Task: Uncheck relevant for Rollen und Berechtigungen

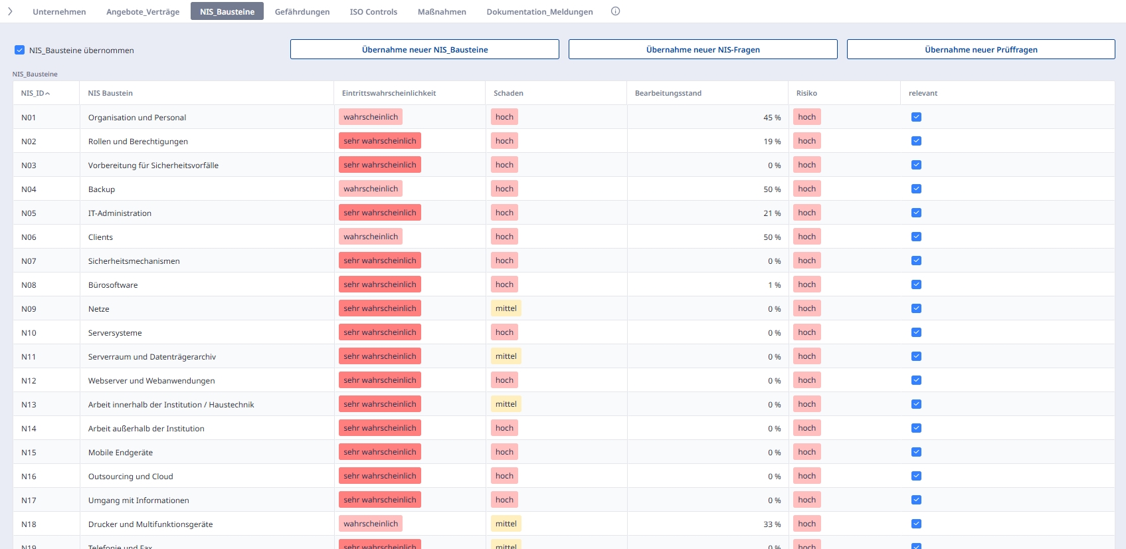Action: 916,141
